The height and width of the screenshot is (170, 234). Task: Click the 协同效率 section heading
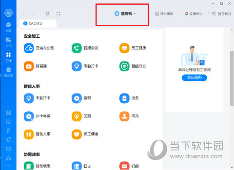pyautogui.click(x=32, y=154)
